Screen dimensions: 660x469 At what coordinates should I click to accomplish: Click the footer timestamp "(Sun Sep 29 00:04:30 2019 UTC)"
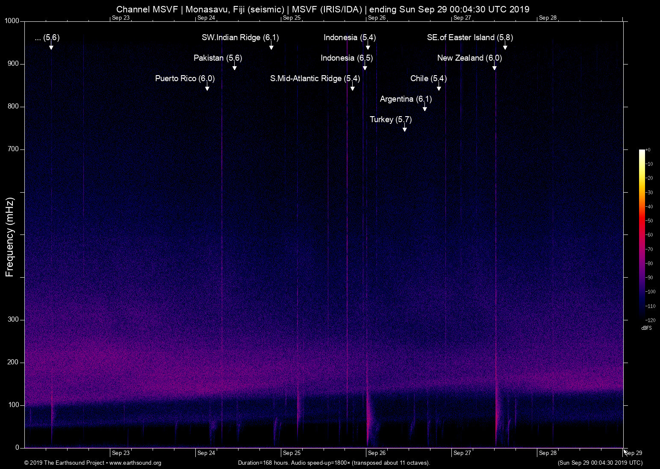600,463
